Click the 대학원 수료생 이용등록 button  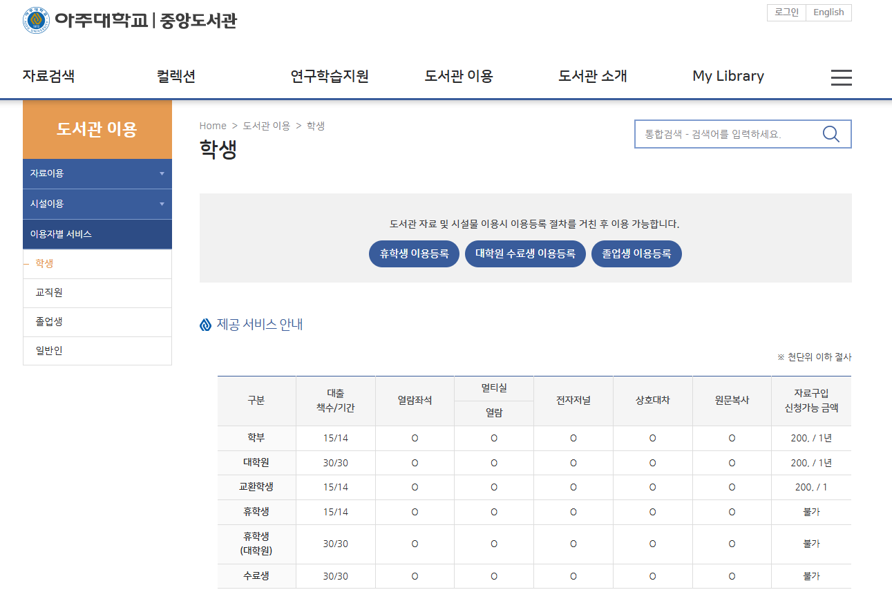coord(525,254)
